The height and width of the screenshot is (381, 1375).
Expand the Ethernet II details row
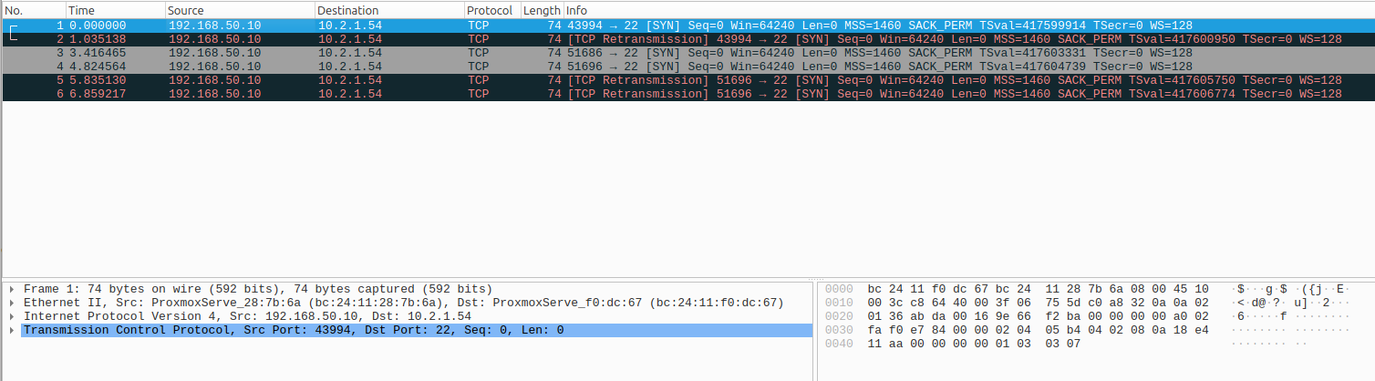click(11, 303)
